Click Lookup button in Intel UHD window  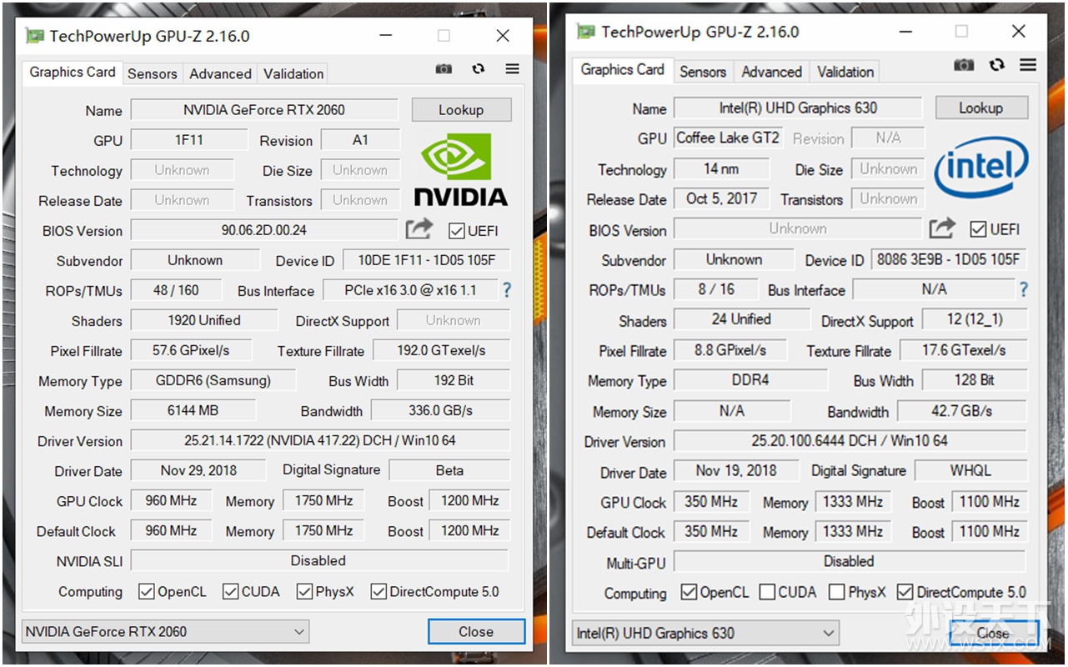[x=981, y=108]
